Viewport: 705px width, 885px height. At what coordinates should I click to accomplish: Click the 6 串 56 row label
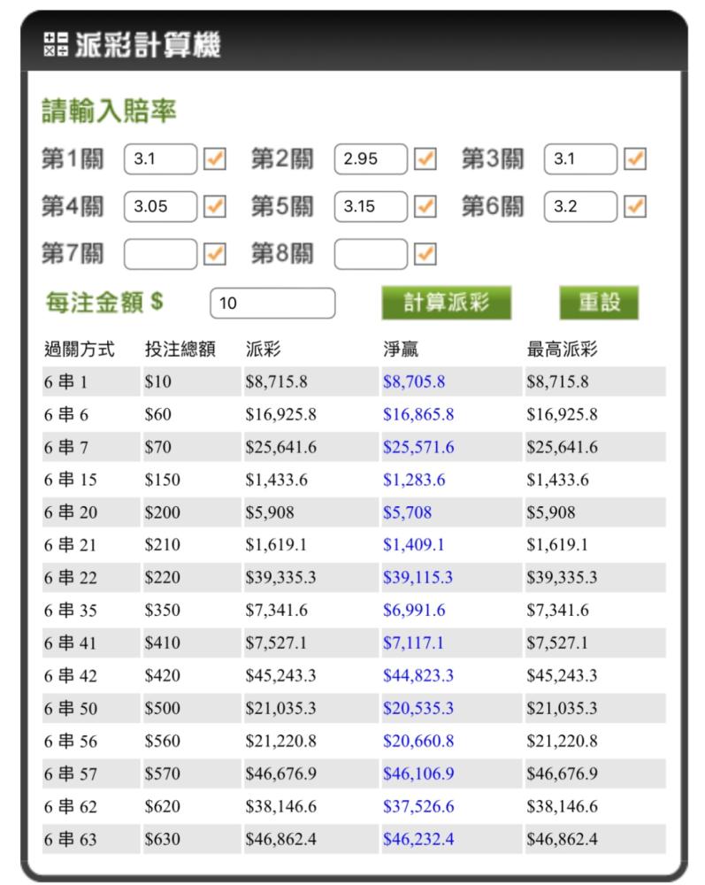(71, 741)
